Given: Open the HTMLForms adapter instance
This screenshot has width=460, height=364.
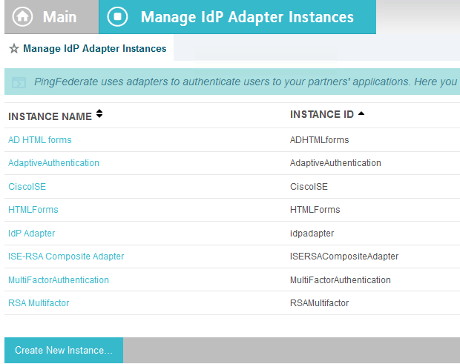Looking at the screenshot, I should tap(33, 210).
